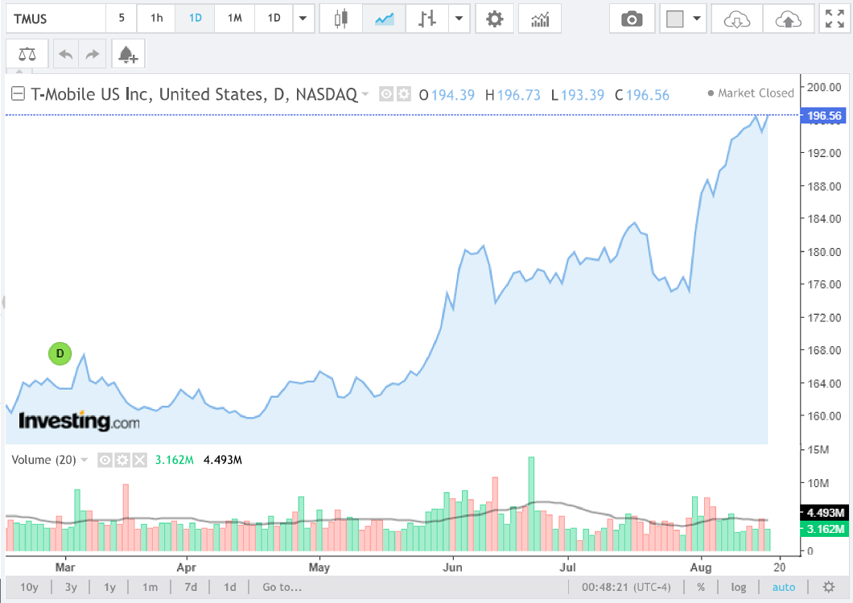Screen dimensions: 853x603
Task: Open Volume (20) dropdown arrow
Action: coord(84,460)
